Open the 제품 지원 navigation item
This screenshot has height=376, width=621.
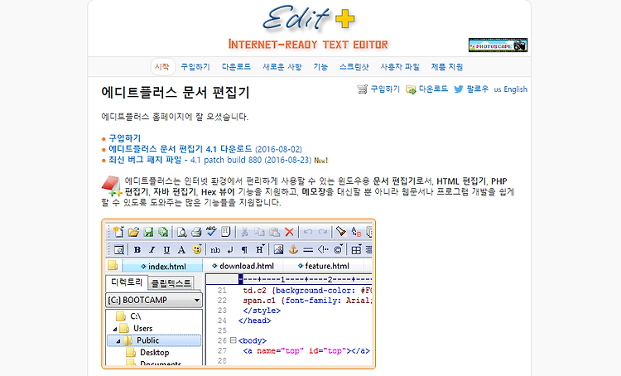(447, 67)
